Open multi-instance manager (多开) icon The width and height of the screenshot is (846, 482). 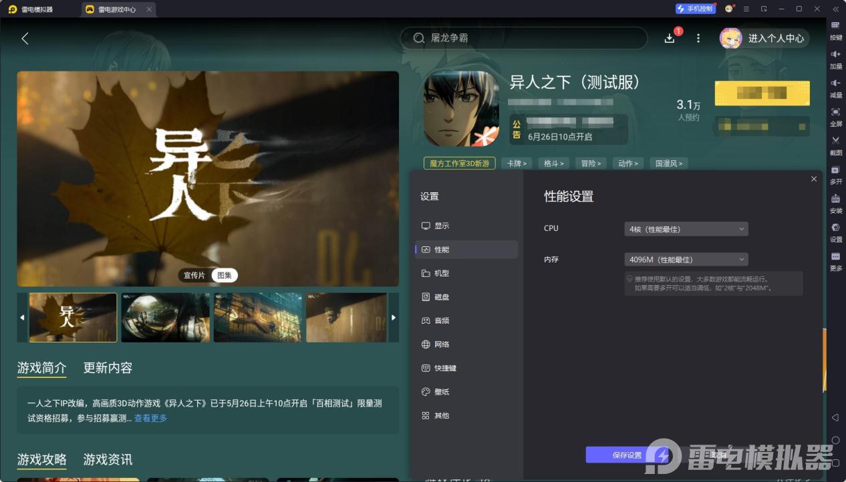click(835, 176)
